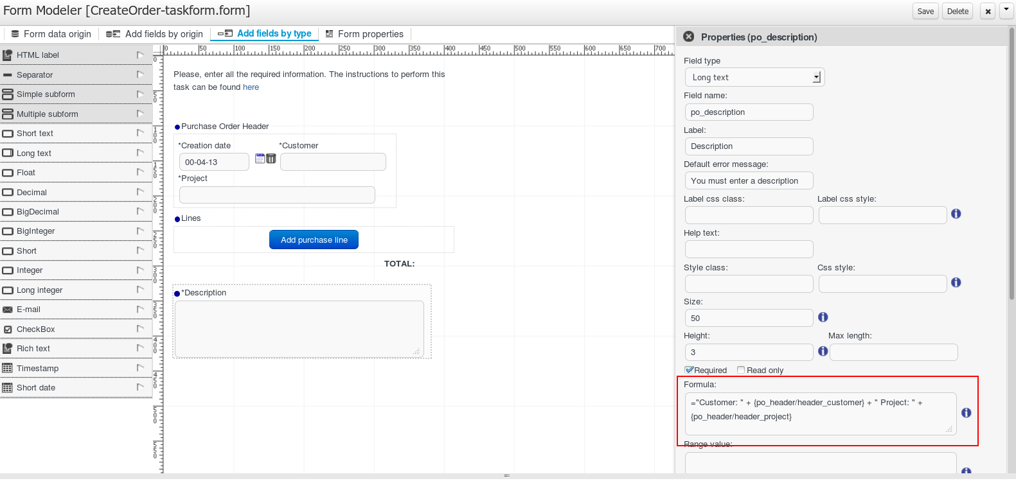Viewport: 1016px width, 481px height.
Task: Toggle the Required checkbox
Action: 689,370
